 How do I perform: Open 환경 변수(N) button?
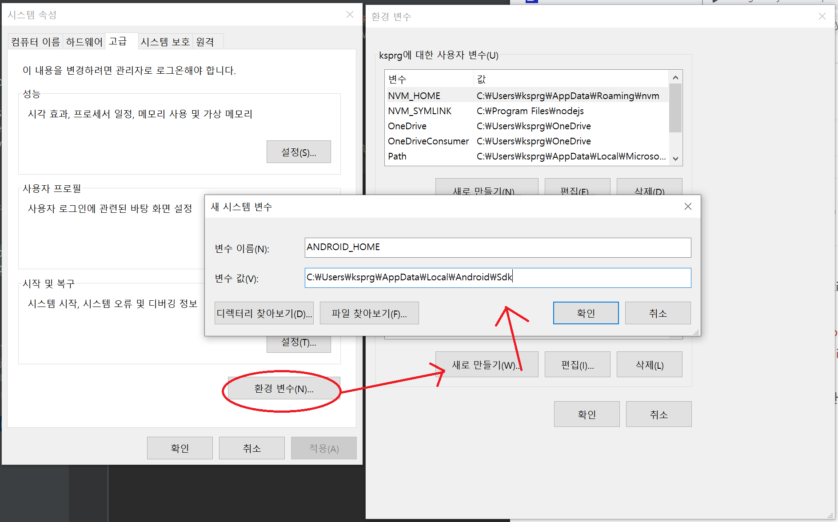click(284, 389)
